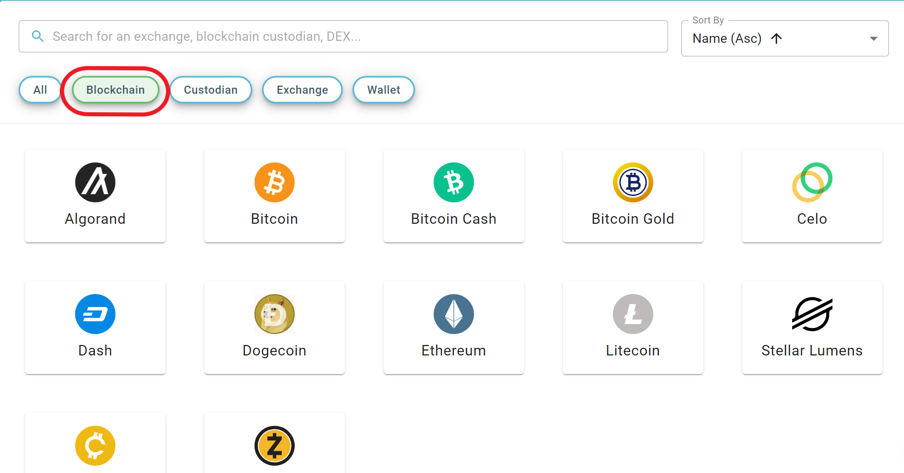Open the green Bitcoin Cash icon
This screenshot has width=904, height=473.
453,183
